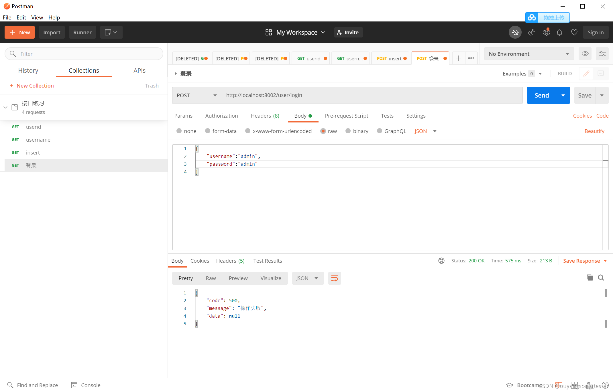Click the sync status icon in header

click(515, 32)
